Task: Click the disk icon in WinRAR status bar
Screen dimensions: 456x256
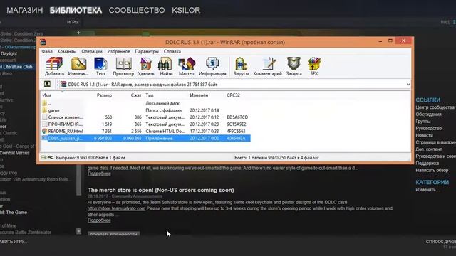Action: tap(43, 158)
